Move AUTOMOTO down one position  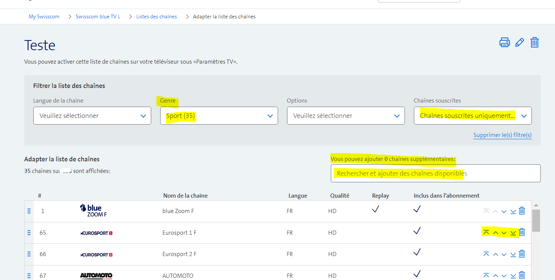coord(504,276)
